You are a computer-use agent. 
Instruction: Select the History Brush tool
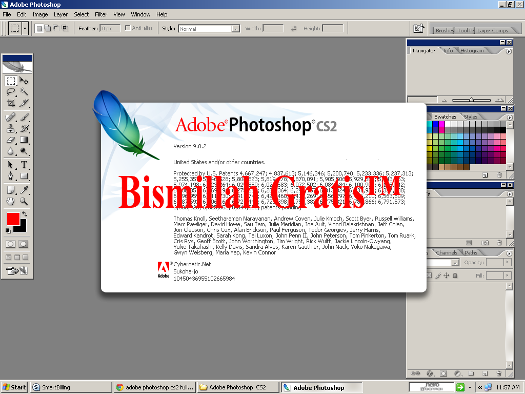click(24, 128)
